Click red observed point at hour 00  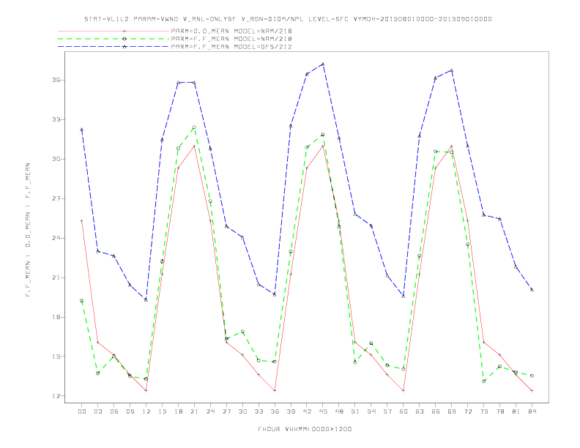point(82,220)
